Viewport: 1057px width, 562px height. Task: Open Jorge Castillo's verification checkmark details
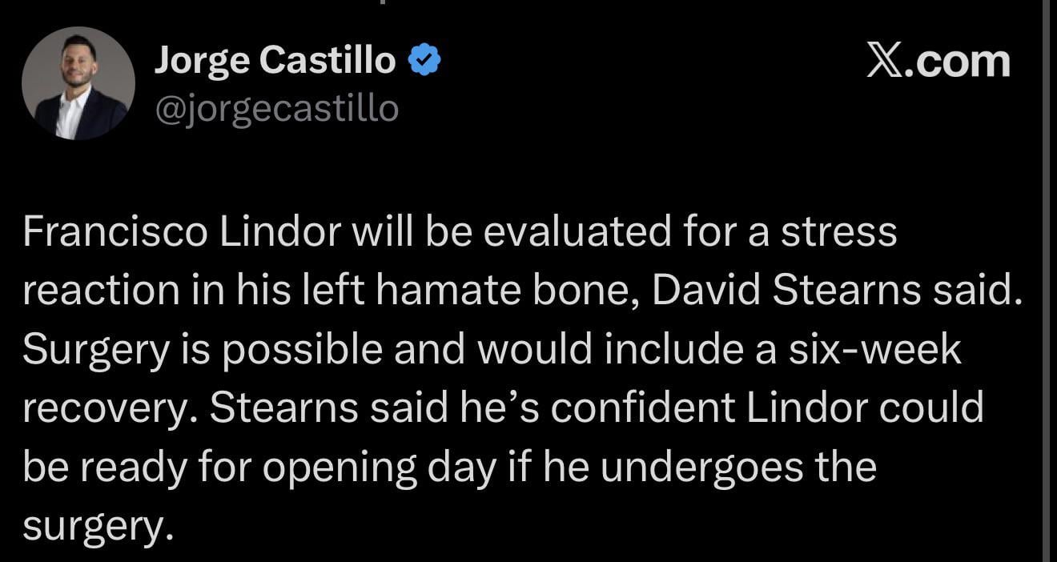pos(424,57)
